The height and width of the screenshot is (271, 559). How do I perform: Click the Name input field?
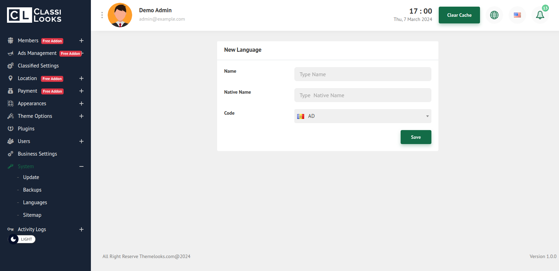coord(363,74)
